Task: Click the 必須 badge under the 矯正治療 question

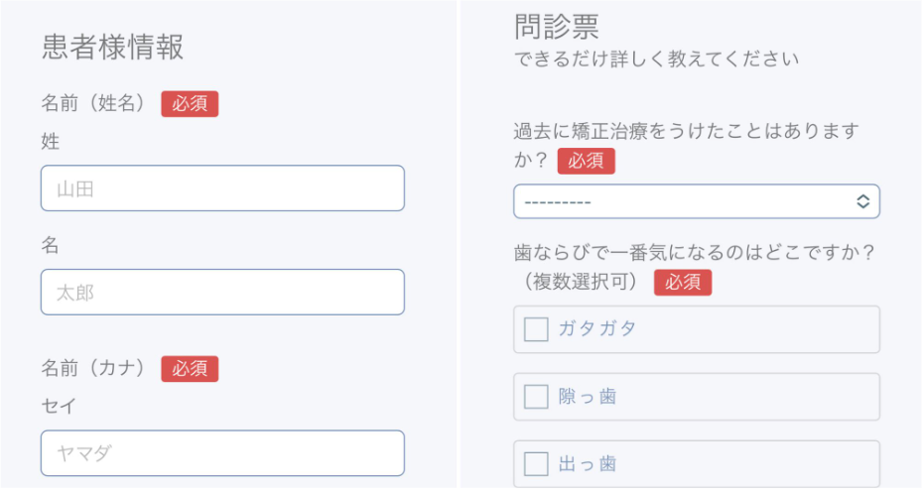Action: [x=586, y=161]
